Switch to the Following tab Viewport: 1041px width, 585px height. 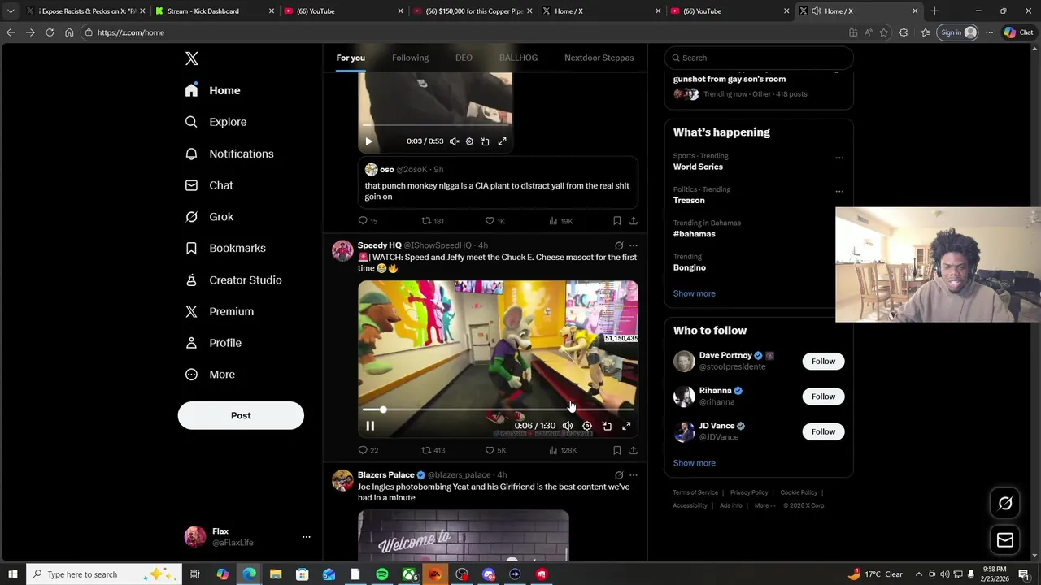[x=410, y=58]
